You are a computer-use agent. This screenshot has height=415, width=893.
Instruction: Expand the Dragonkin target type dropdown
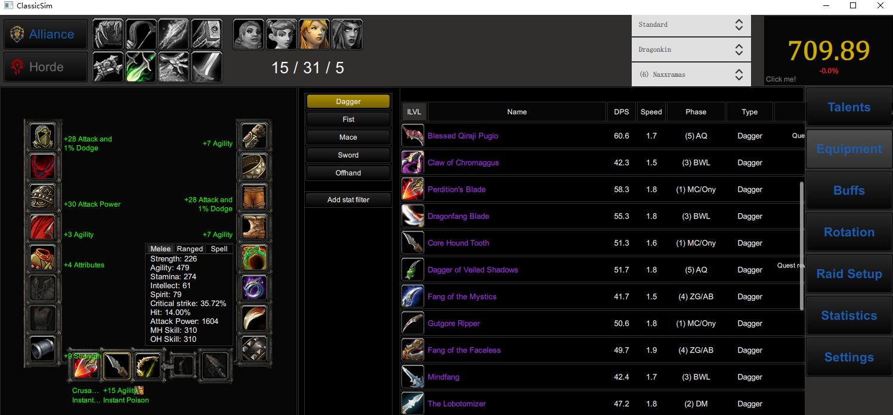click(691, 50)
